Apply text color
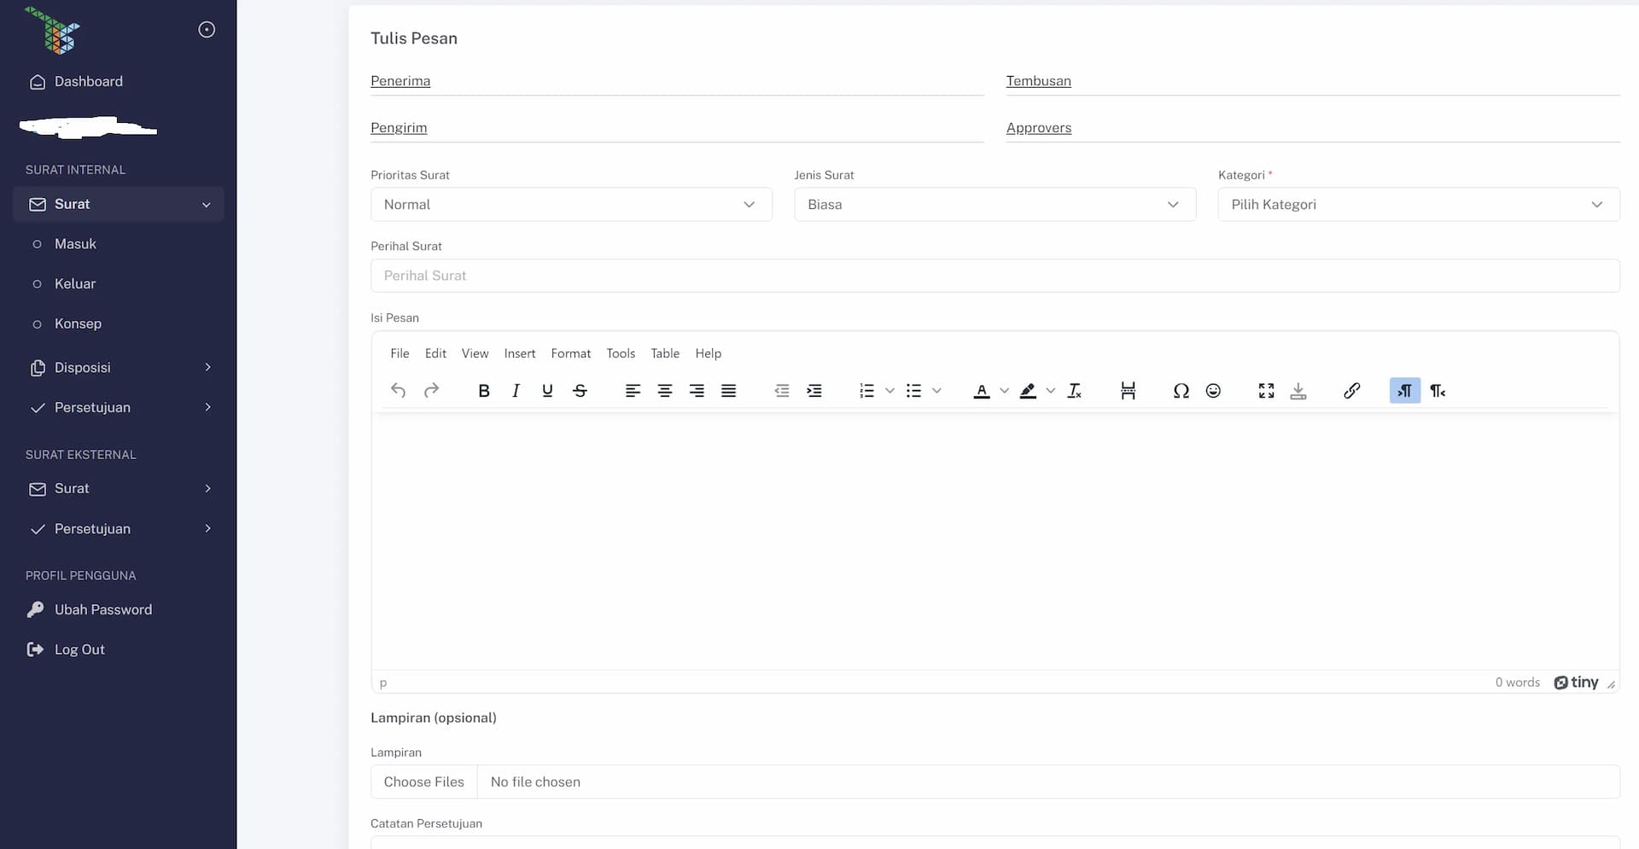The image size is (1639, 849). pyautogui.click(x=982, y=391)
